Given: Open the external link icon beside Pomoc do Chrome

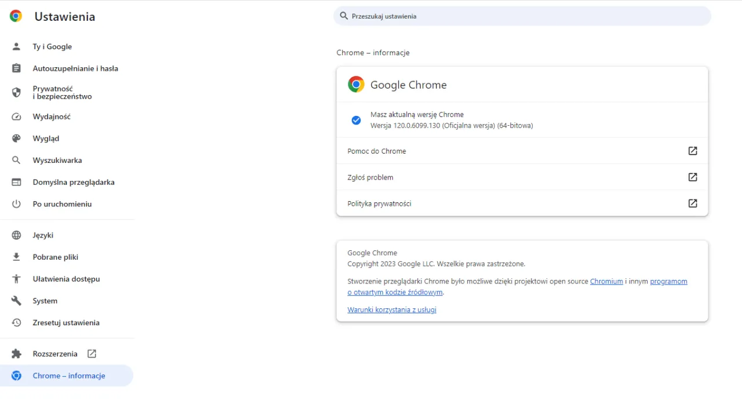Looking at the screenshot, I should pos(693,151).
